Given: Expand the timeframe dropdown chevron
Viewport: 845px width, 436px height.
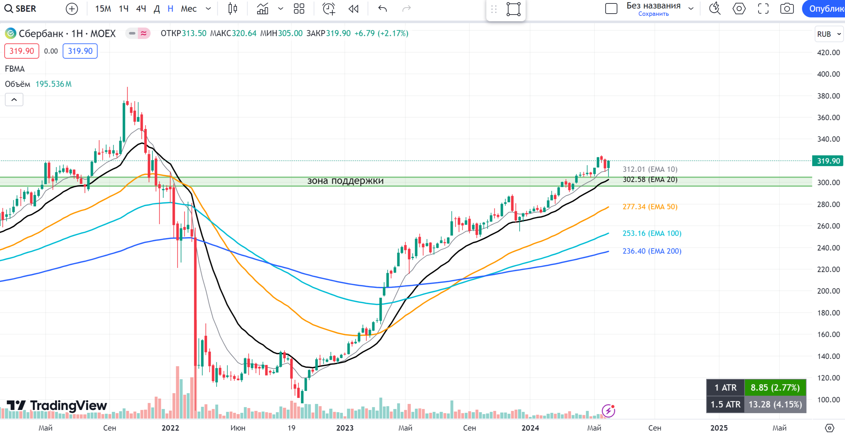Looking at the screenshot, I should click(x=208, y=9).
